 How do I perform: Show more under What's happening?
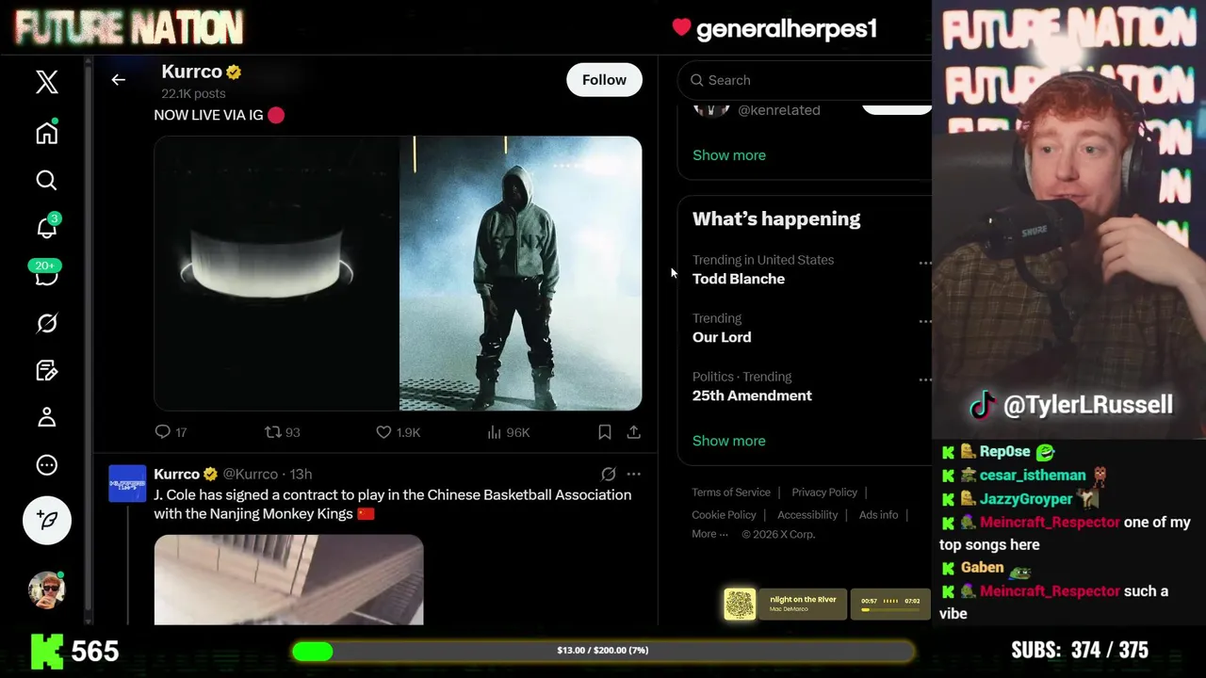coord(728,441)
